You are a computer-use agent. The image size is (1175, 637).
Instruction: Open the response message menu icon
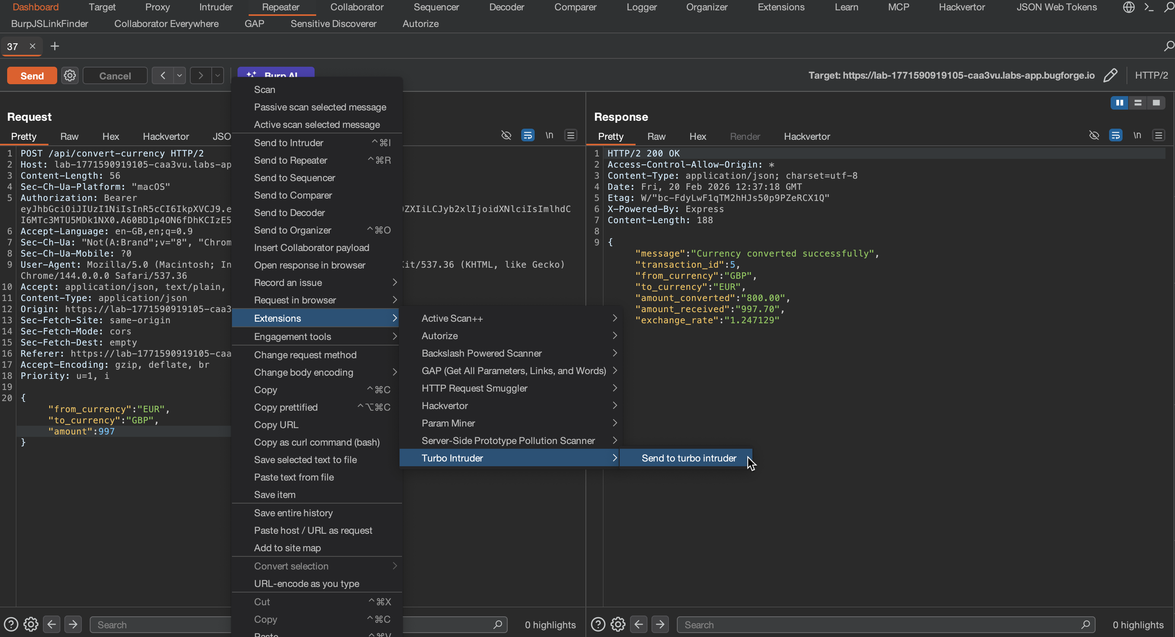pos(1158,135)
